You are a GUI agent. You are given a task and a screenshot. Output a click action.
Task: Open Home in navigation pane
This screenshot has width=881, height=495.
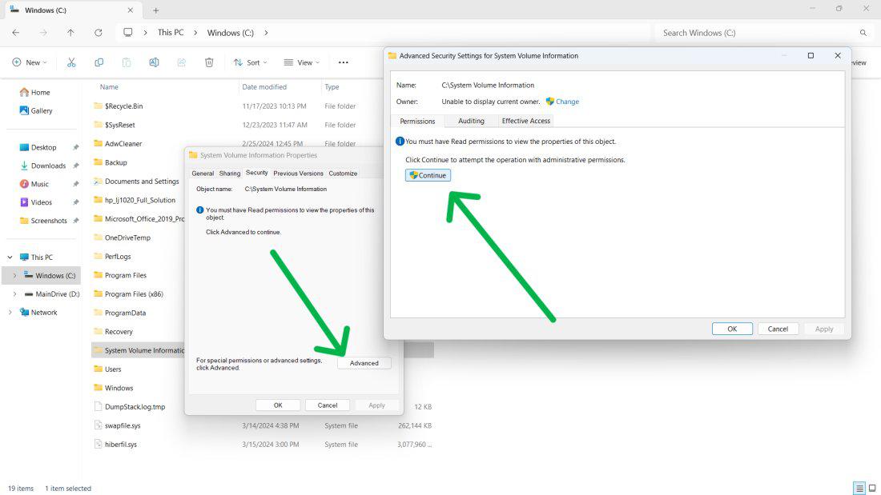click(x=34, y=92)
